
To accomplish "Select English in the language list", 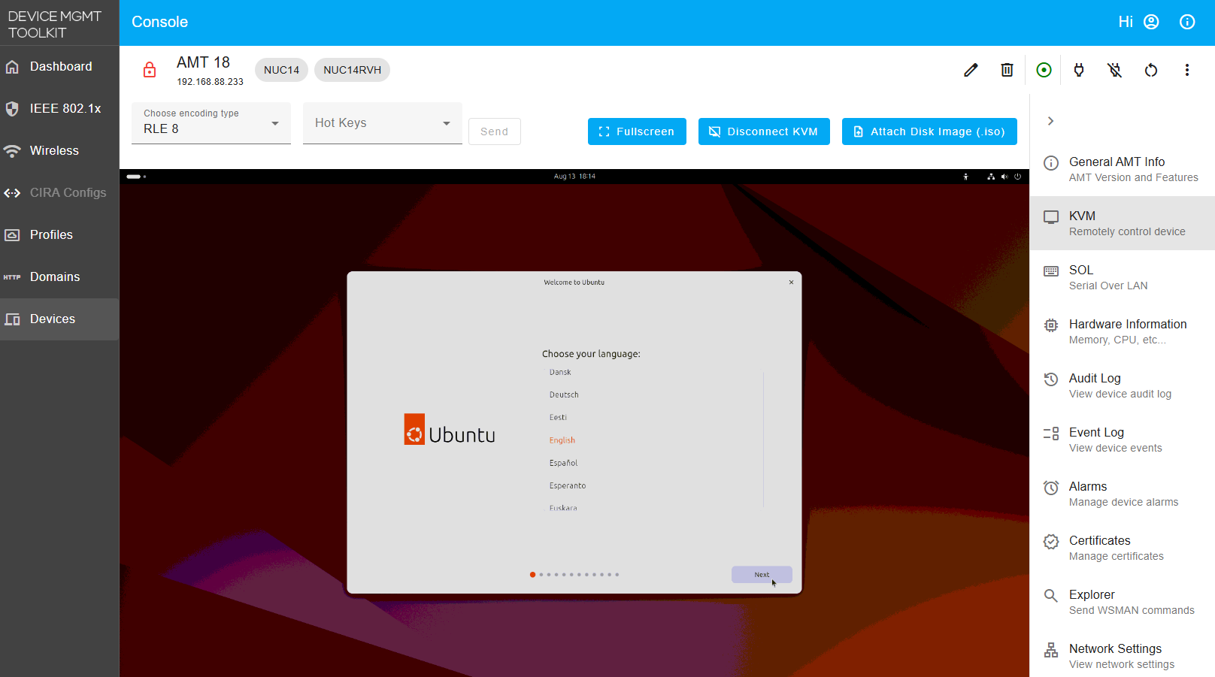I will point(562,440).
